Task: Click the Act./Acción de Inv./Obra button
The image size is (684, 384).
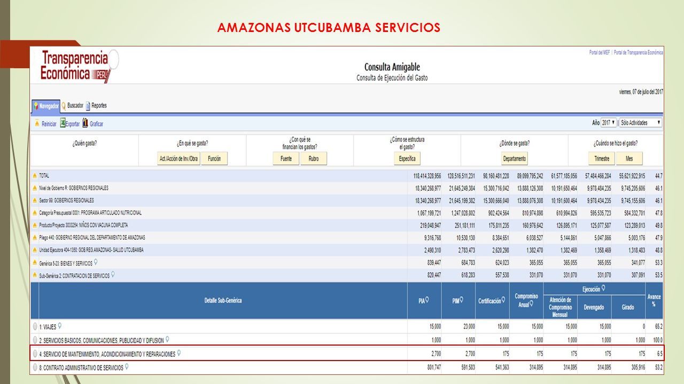Action: (x=178, y=158)
